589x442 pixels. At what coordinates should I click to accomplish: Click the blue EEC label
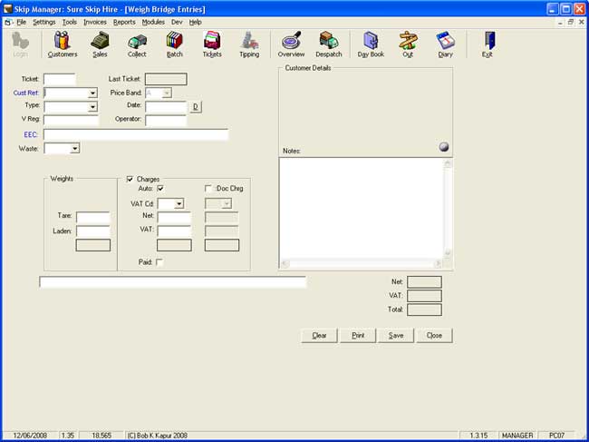pyautogui.click(x=31, y=134)
